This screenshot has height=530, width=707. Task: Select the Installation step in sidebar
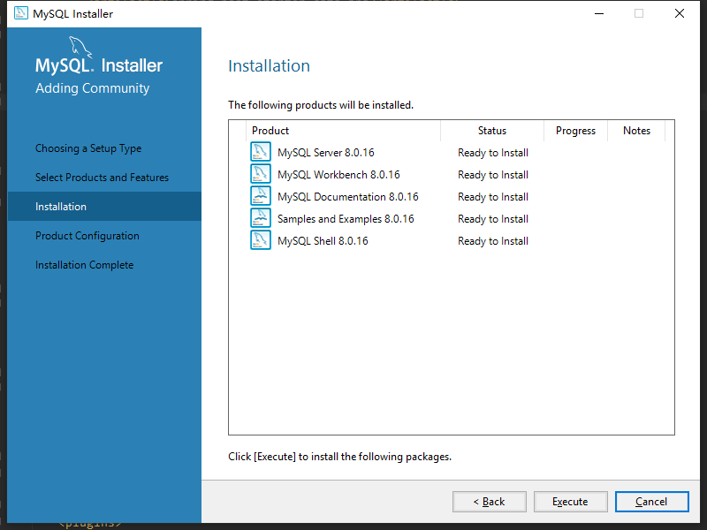click(104, 207)
